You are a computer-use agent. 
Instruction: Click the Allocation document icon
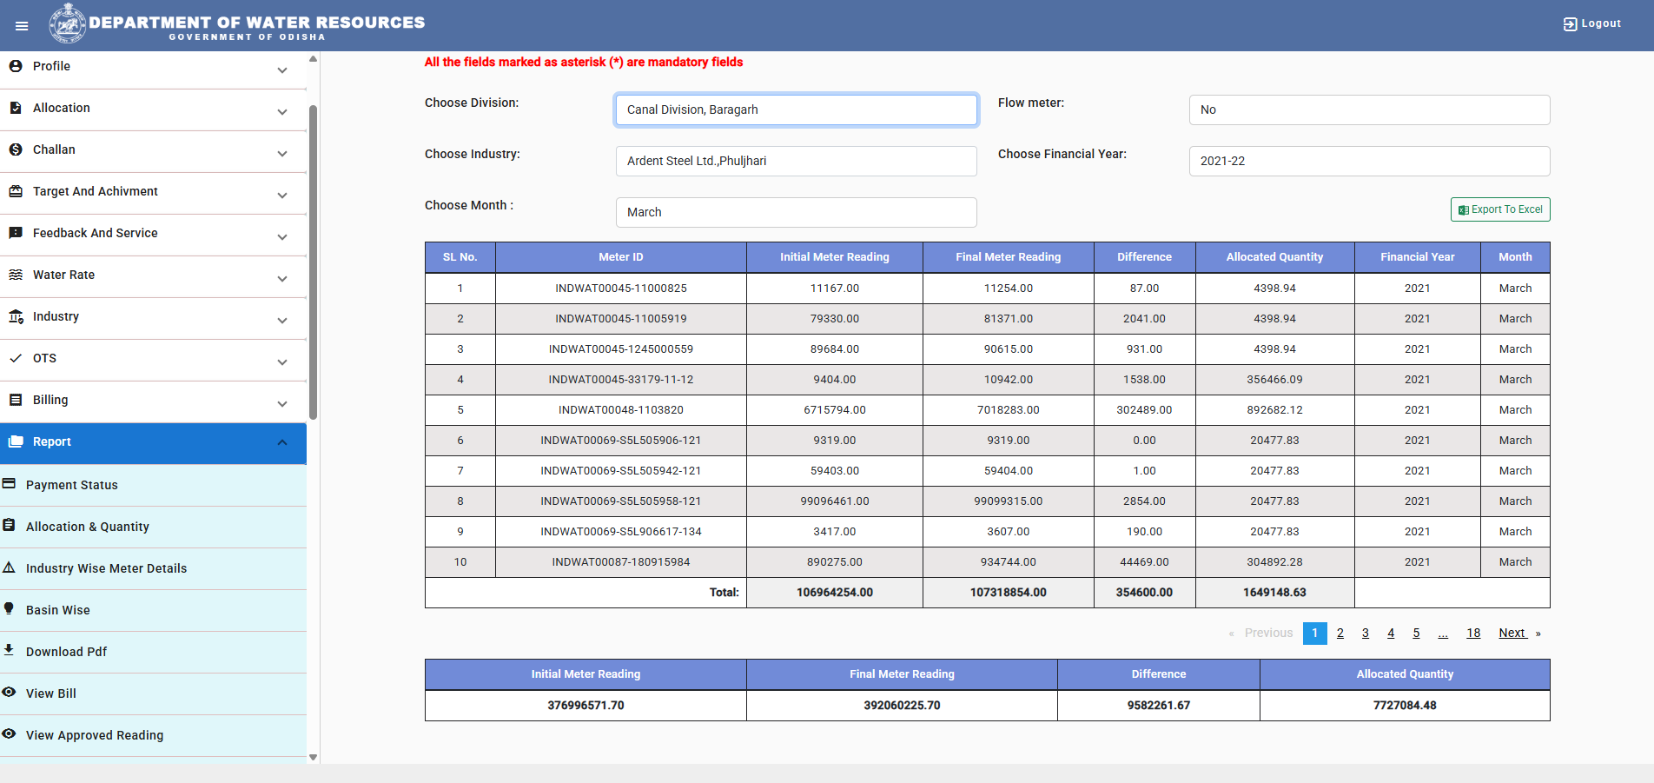point(16,108)
